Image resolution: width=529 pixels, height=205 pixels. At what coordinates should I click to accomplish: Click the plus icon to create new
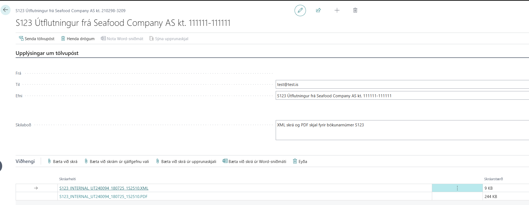click(337, 10)
